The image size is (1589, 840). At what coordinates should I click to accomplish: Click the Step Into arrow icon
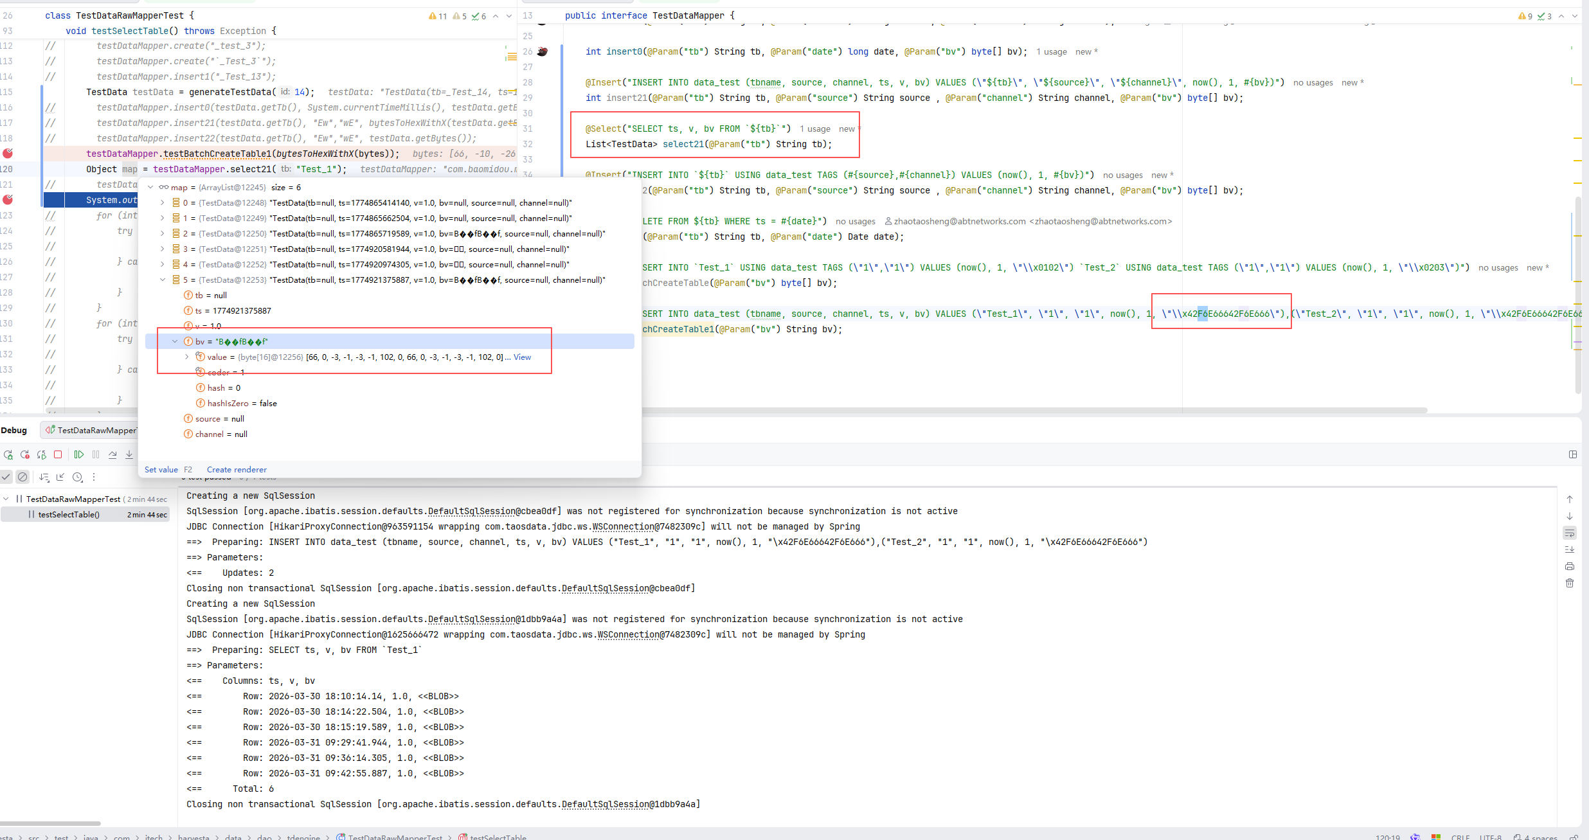point(129,454)
